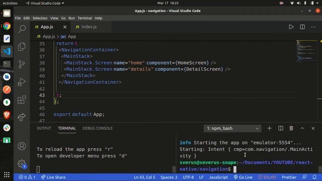The height and width of the screenshot is (181, 322).
Task: Open notifications bell in status bar
Action: (314, 177)
